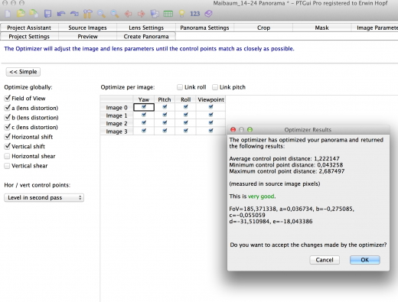Save project with floppy disk icon

coord(47,14)
